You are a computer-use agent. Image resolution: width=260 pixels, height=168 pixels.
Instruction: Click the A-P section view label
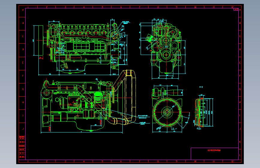pyautogui.click(x=201, y=87)
